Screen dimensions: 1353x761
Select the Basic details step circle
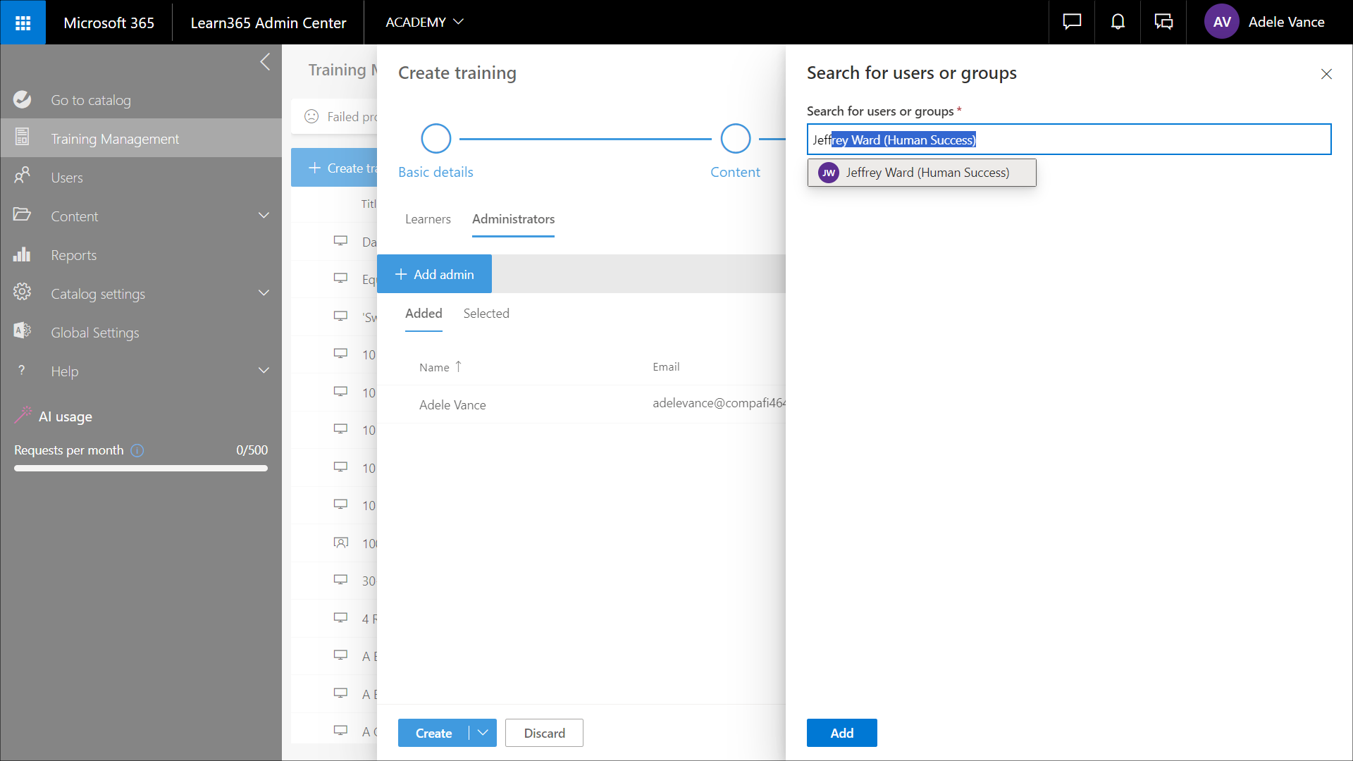coord(435,139)
